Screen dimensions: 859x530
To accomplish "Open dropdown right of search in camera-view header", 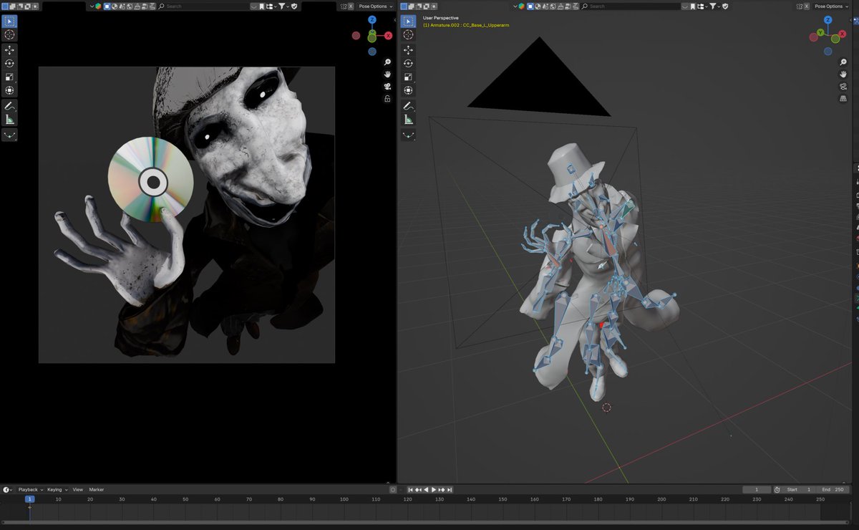I will click(255, 6).
